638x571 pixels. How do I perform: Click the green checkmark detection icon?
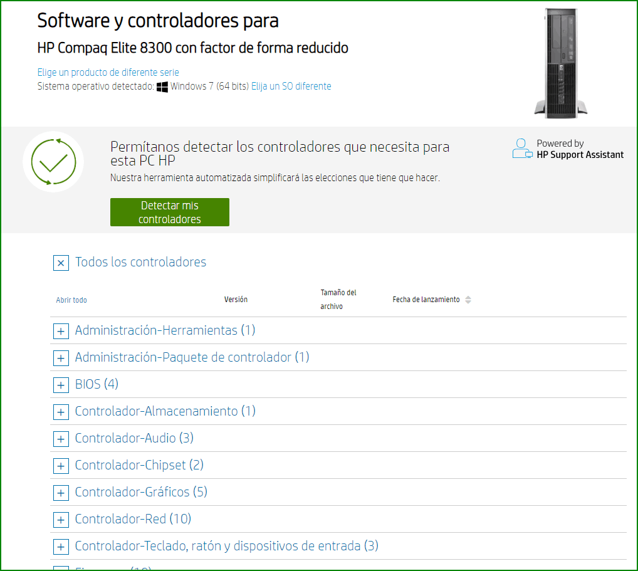[53, 162]
